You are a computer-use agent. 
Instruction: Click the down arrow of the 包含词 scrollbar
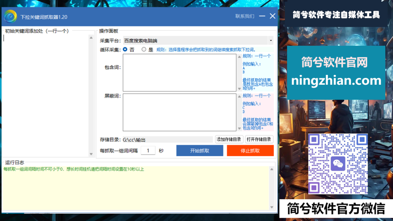(x=239, y=89)
